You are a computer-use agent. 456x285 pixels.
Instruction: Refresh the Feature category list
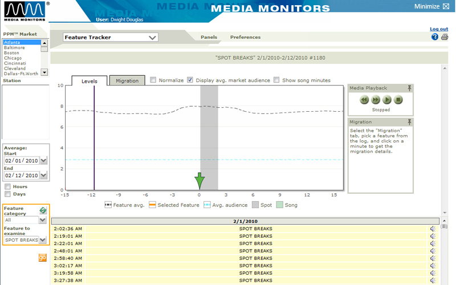[42, 210]
